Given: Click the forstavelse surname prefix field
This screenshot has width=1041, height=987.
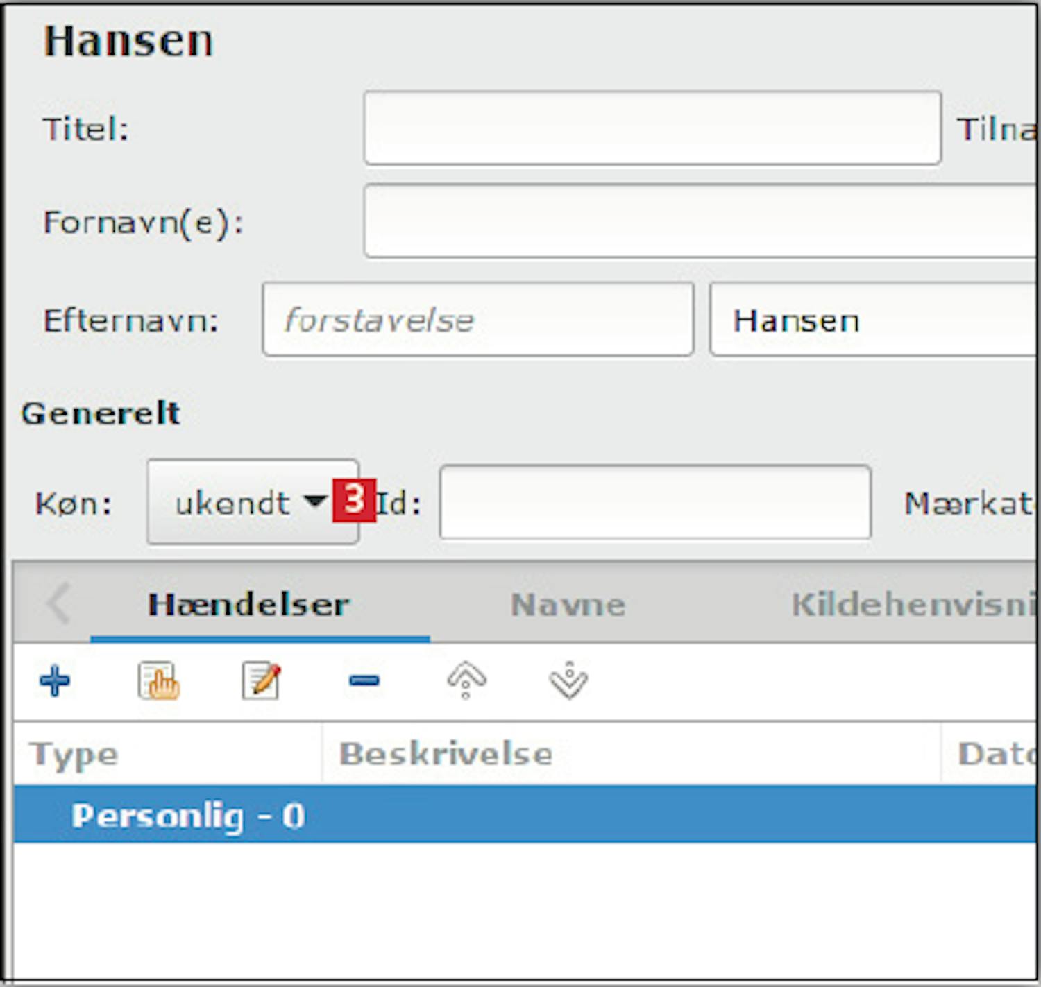Looking at the screenshot, I should pyautogui.click(x=477, y=320).
